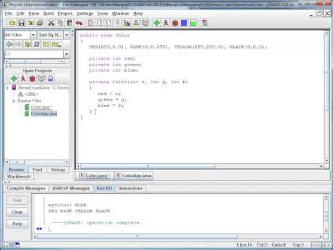
Task: Click the 'private int green;' line
Action: point(115,65)
